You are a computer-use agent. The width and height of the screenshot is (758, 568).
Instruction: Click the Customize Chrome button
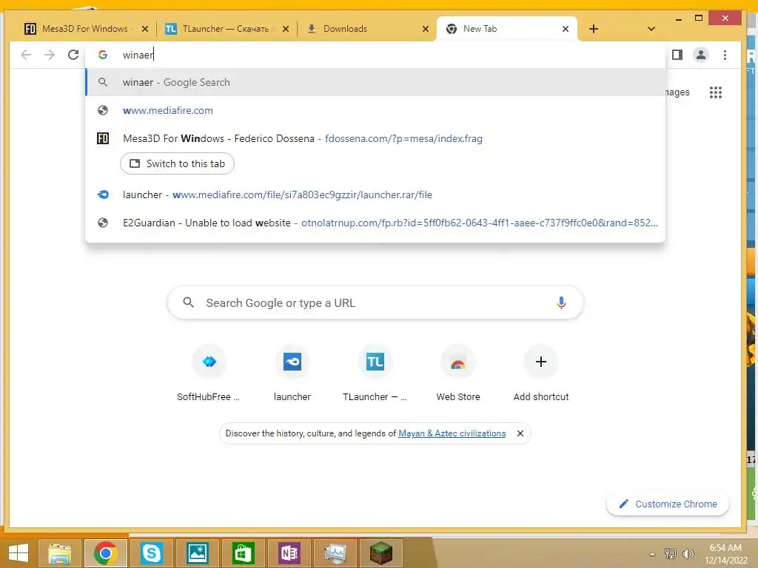667,504
